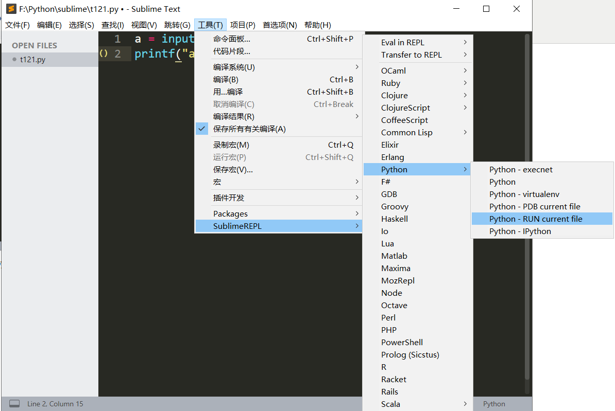Expand Eval in REPL submenu

[x=417, y=42]
